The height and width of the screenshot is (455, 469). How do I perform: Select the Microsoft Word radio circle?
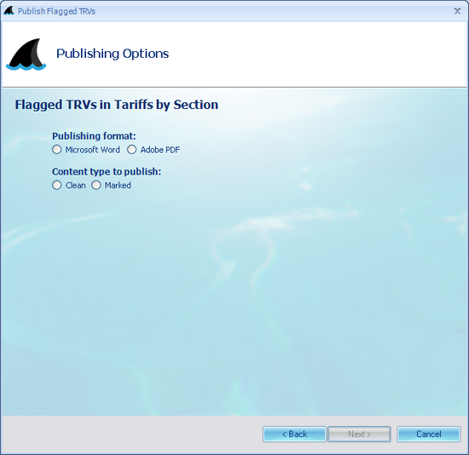(x=57, y=149)
